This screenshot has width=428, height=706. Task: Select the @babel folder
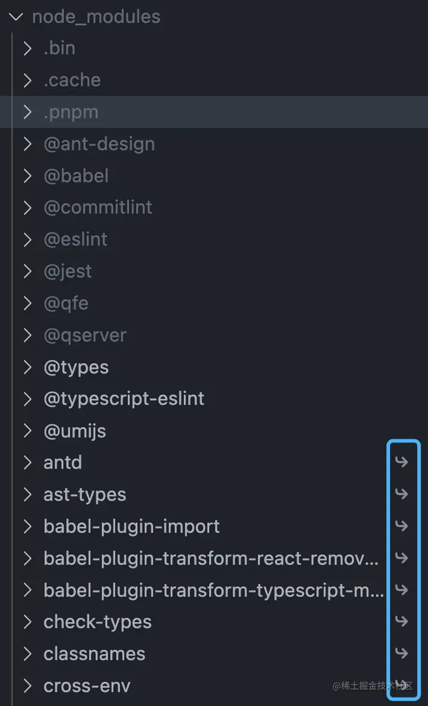pyautogui.click(x=76, y=176)
